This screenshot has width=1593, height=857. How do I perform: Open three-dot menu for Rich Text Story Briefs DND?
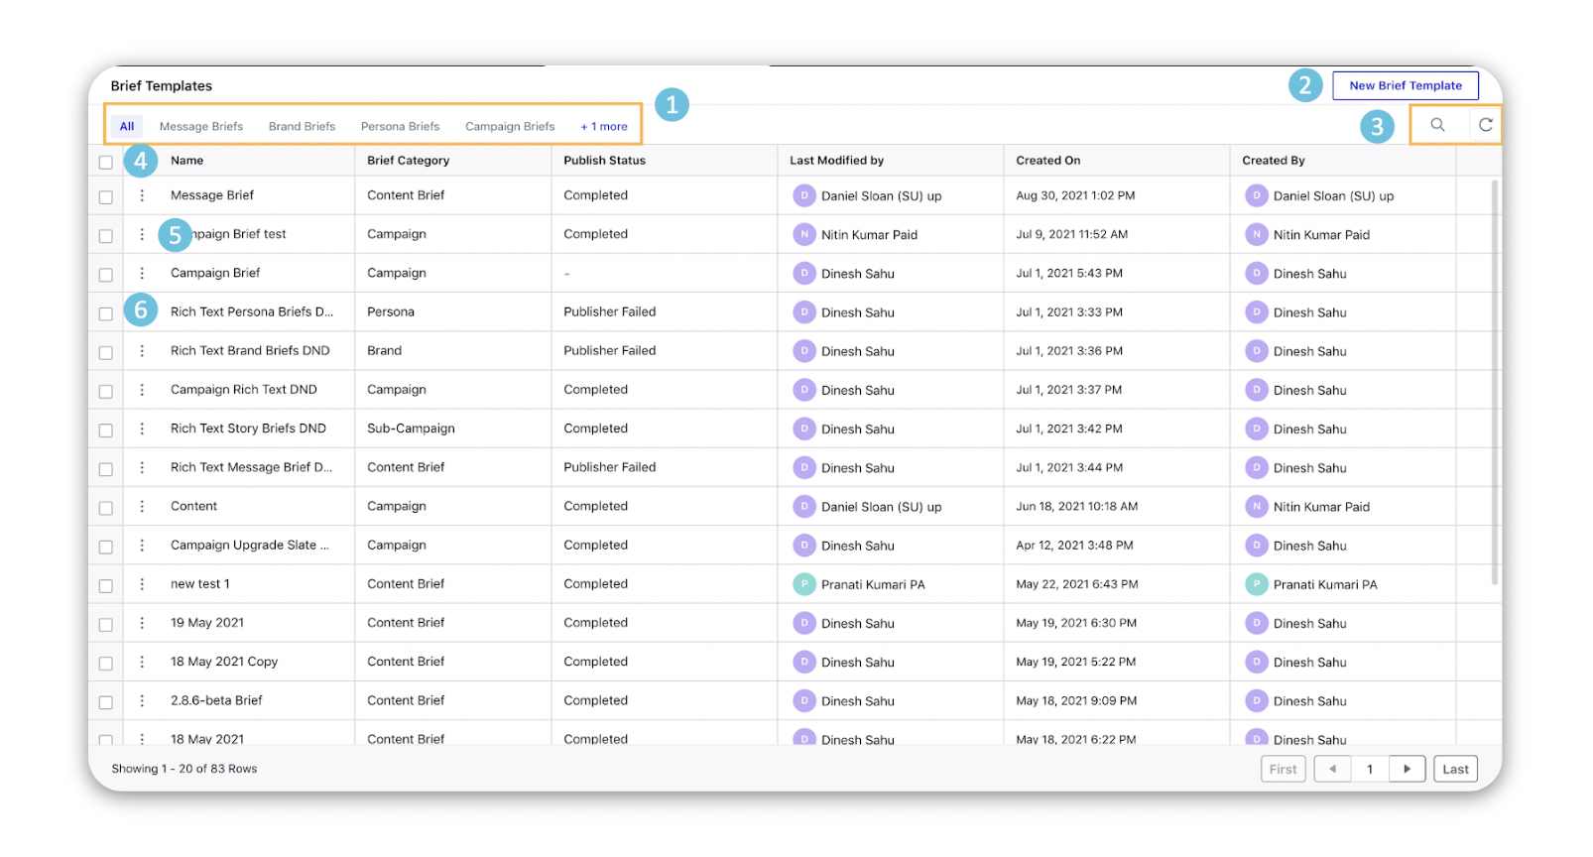coord(142,428)
